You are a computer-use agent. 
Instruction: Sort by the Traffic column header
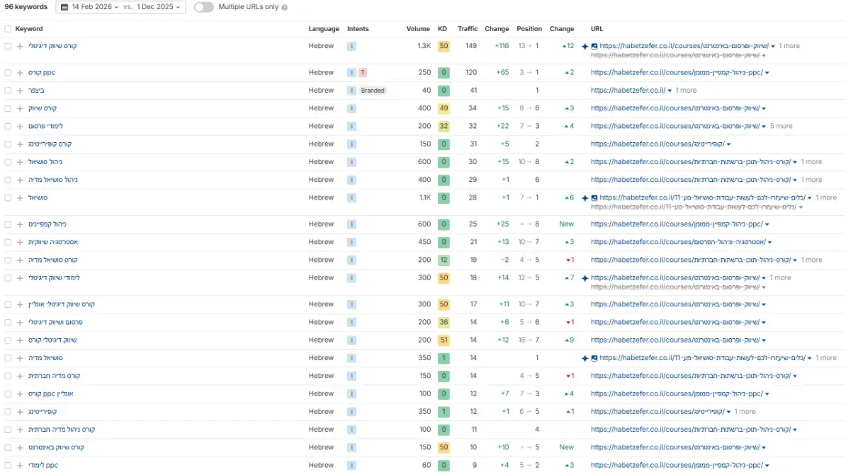[x=468, y=29]
